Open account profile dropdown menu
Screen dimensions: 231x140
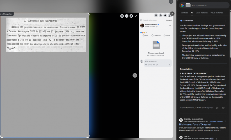[170, 16]
